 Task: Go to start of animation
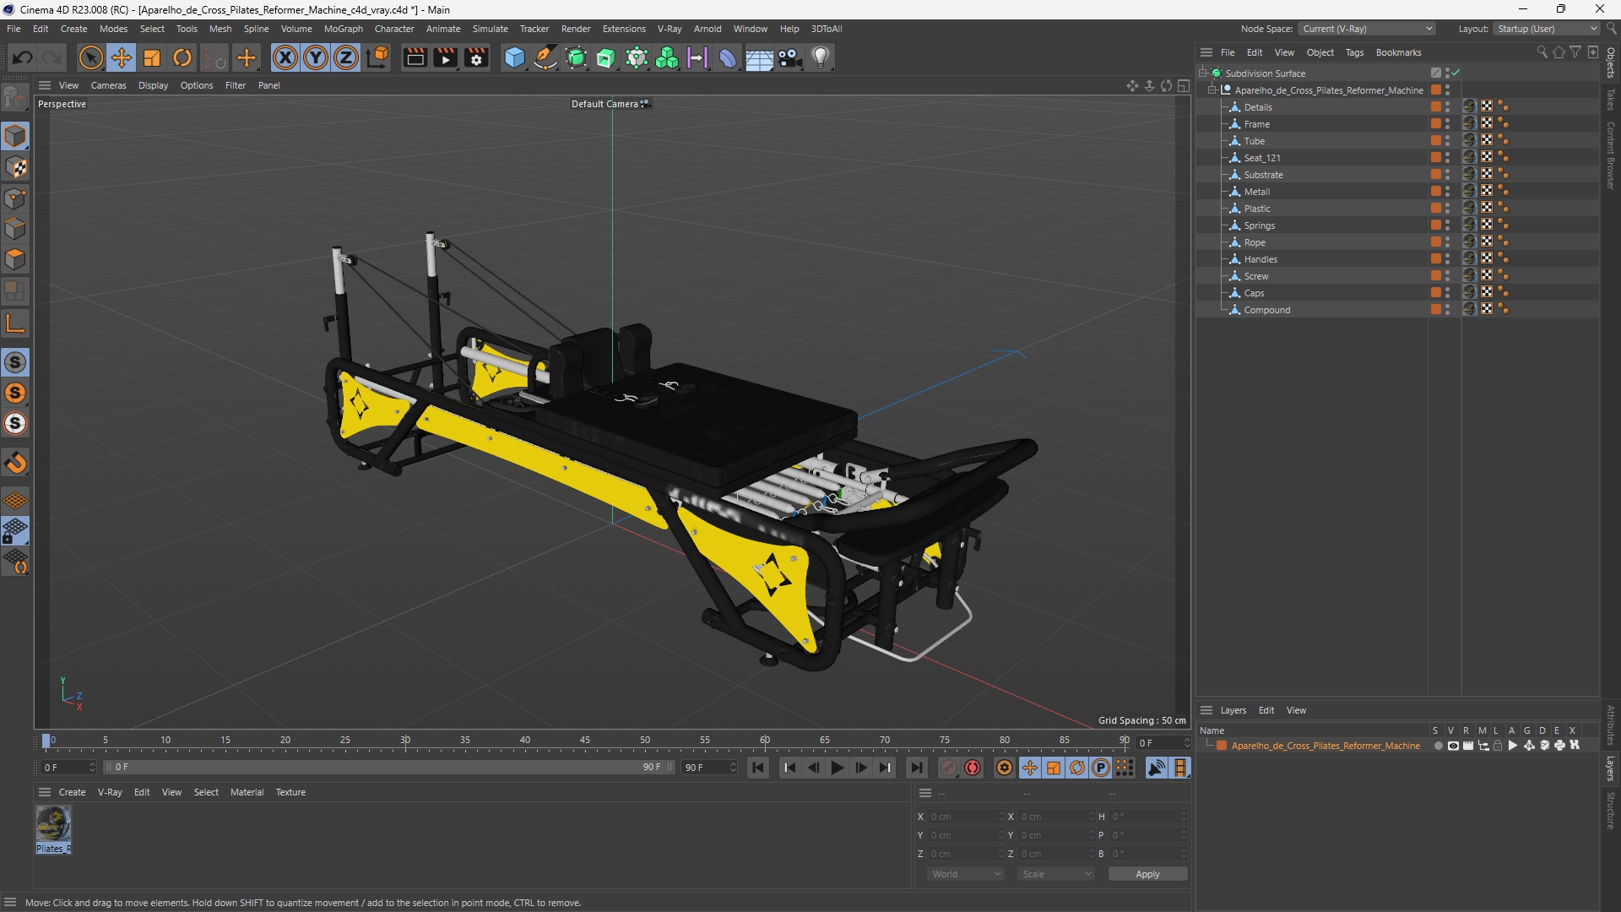coord(758,768)
